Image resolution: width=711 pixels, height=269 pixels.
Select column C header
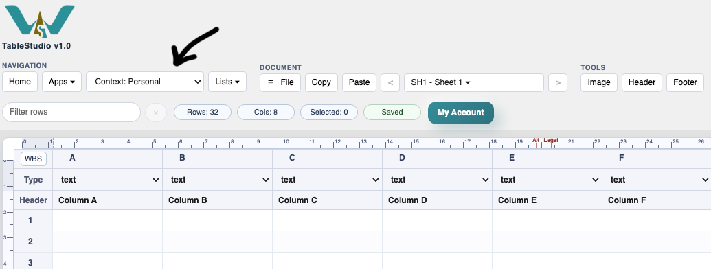tap(328, 158)
